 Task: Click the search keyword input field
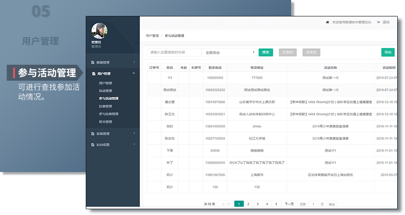point(174,52)
